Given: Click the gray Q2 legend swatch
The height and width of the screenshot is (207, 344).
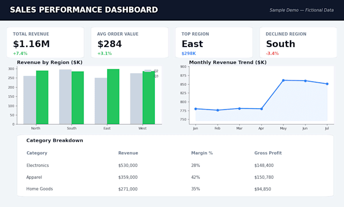Looking at the screenshot, I should click(x=148, y=71).
